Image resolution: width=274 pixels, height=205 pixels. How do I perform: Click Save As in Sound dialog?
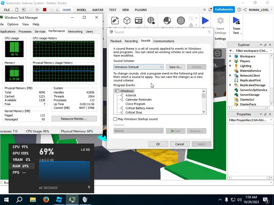[x=176, y=67]
